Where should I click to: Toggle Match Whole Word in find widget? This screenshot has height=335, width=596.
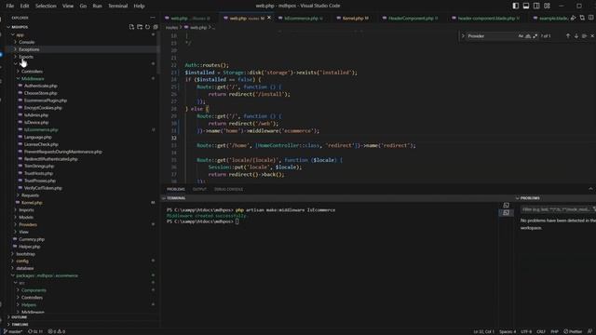pos(528,36)
